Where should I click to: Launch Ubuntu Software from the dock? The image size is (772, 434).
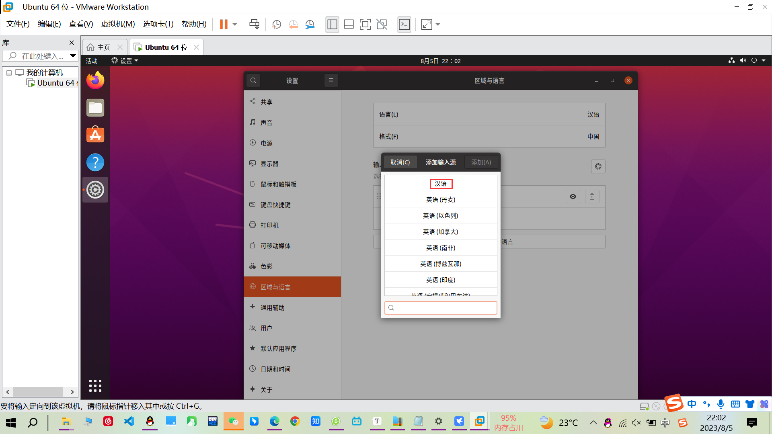pos(95,135)
